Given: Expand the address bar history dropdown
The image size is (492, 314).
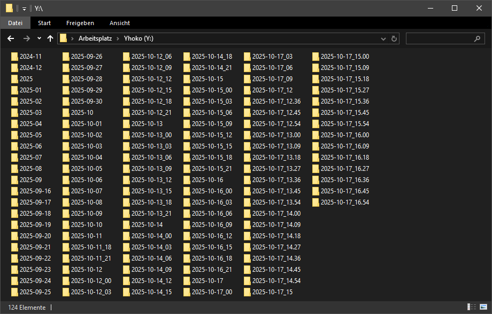Looking at the screenshot, I should (x=383, y=38).
